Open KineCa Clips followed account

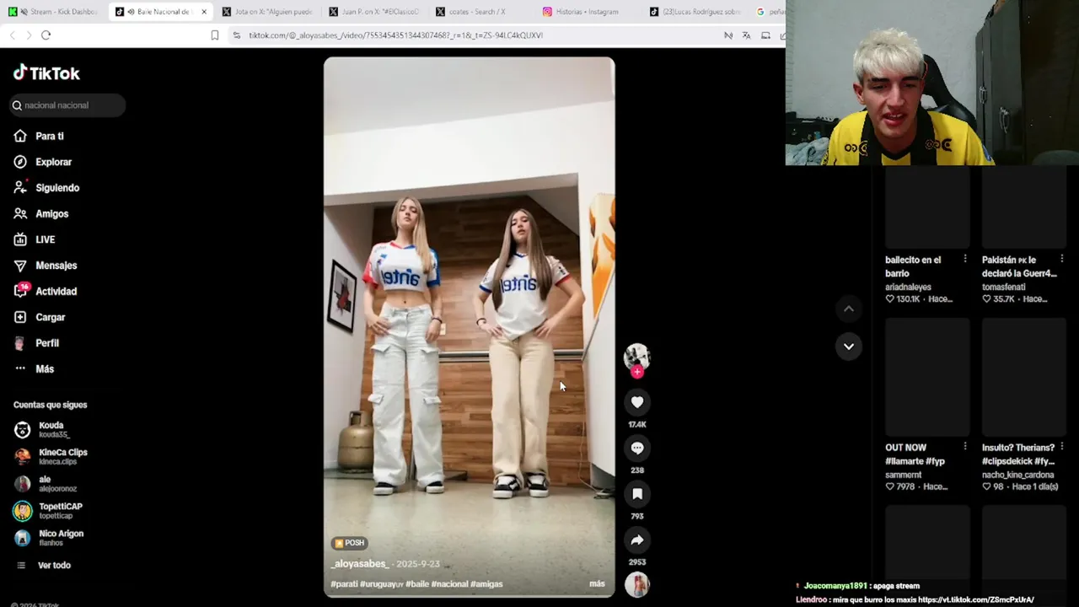(x=51, y=457)
